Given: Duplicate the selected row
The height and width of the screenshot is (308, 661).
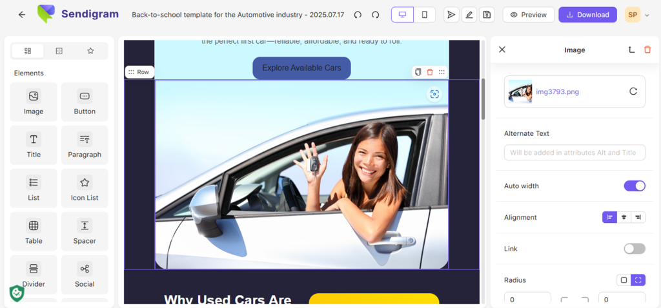Looking at the screenshot, I should pyautogui.click(x=418, y=72).
